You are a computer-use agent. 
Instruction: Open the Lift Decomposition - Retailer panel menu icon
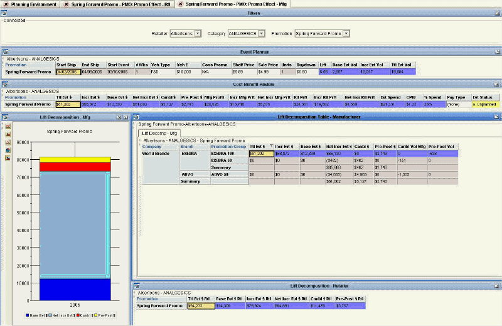coord(137,286)
